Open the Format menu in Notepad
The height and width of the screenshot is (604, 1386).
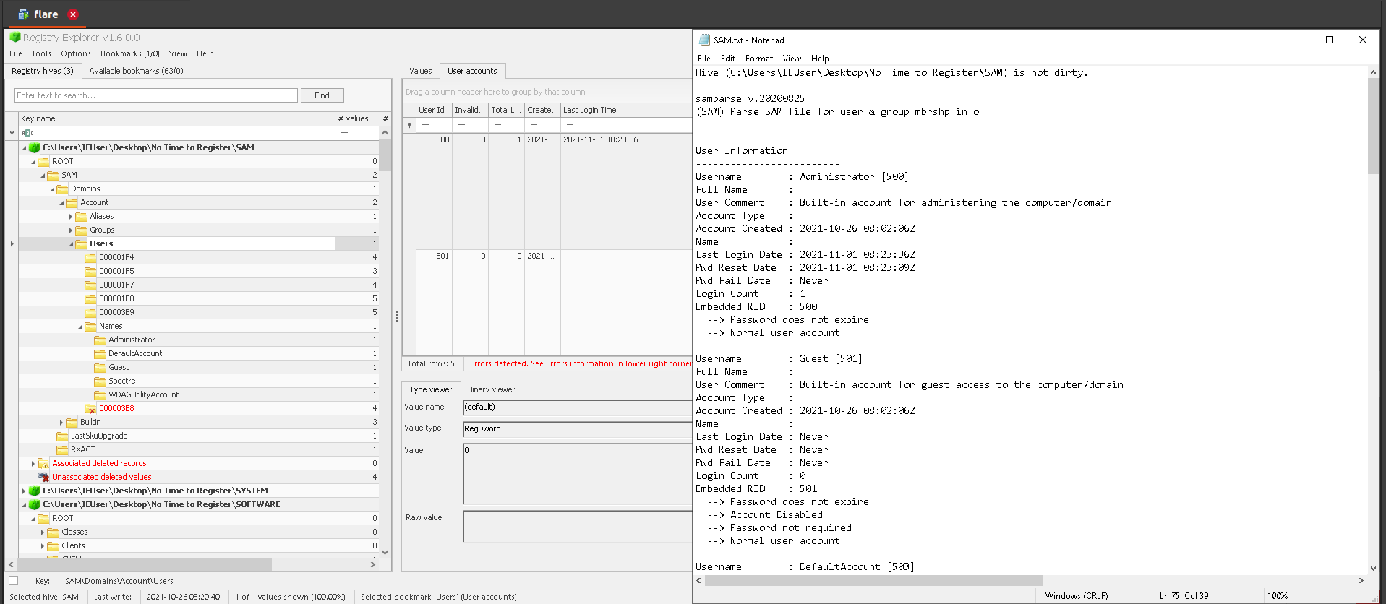coord(758,59)
